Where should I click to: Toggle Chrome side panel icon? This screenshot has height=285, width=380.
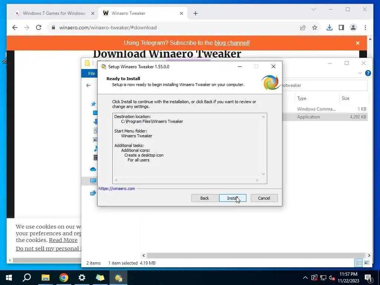click(x=341, y=27)
